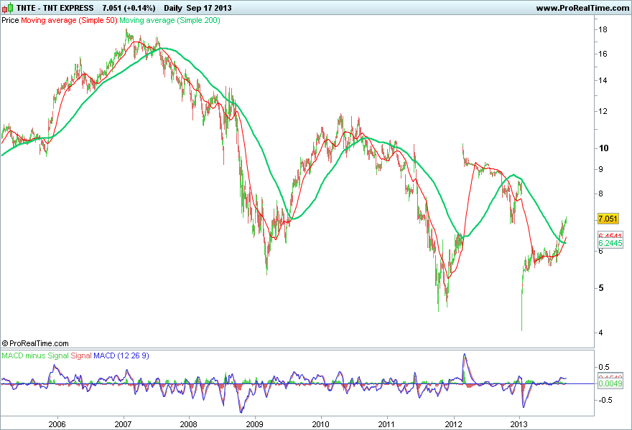The width and height of the screenshot is (632, 430).
Task: Click the 4 price axis label
Action: click(x=601, y=333)
